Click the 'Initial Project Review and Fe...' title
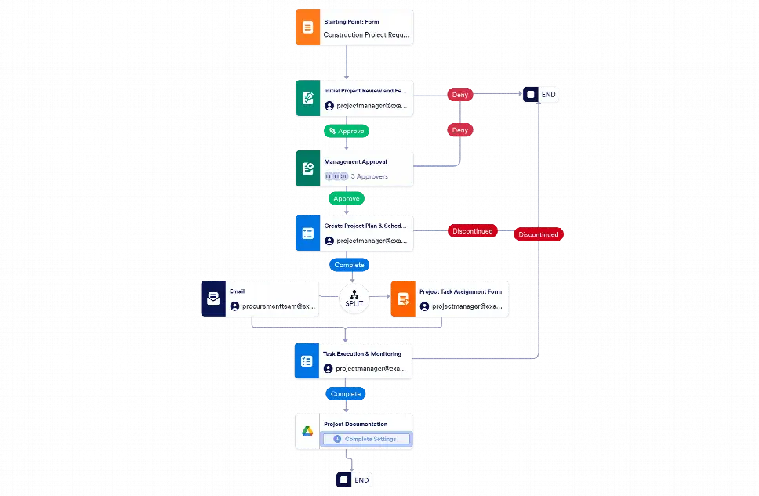The image size is (759, 496). coord(365,90)
